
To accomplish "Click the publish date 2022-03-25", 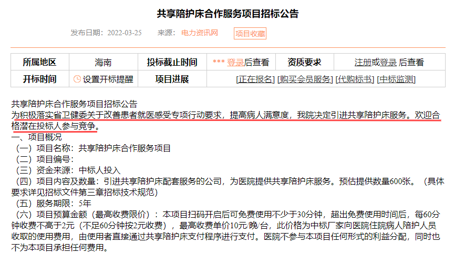I will (124, 33).
